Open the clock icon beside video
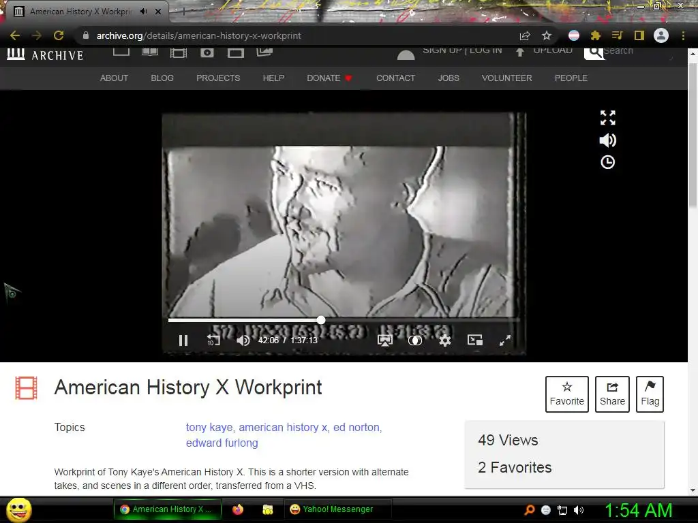 [x=607, y=162]
